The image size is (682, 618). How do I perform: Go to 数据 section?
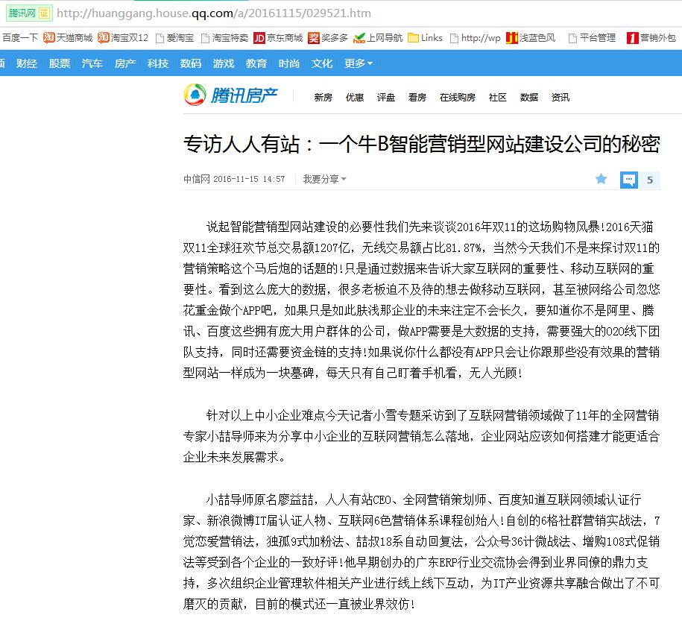[x=529, y=98]
